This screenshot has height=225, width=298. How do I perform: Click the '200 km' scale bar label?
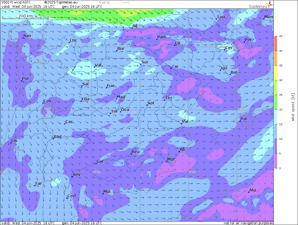25,16
